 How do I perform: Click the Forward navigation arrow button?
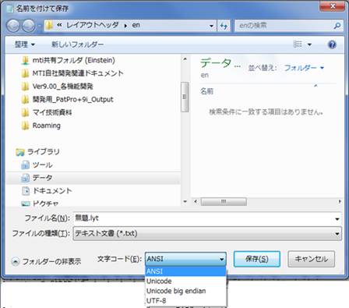pyautogui.click(x=29, y=26)
